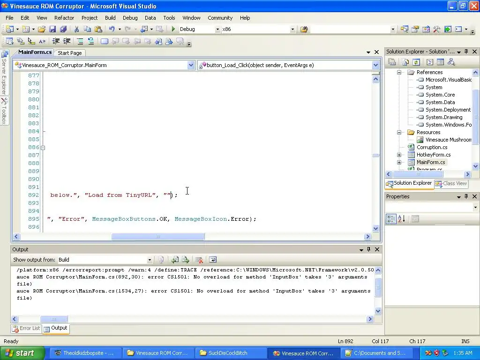Open the Solution Explorer toolbar icon
The height and width of the screenshot is (360, 480).
coord(405,29)
